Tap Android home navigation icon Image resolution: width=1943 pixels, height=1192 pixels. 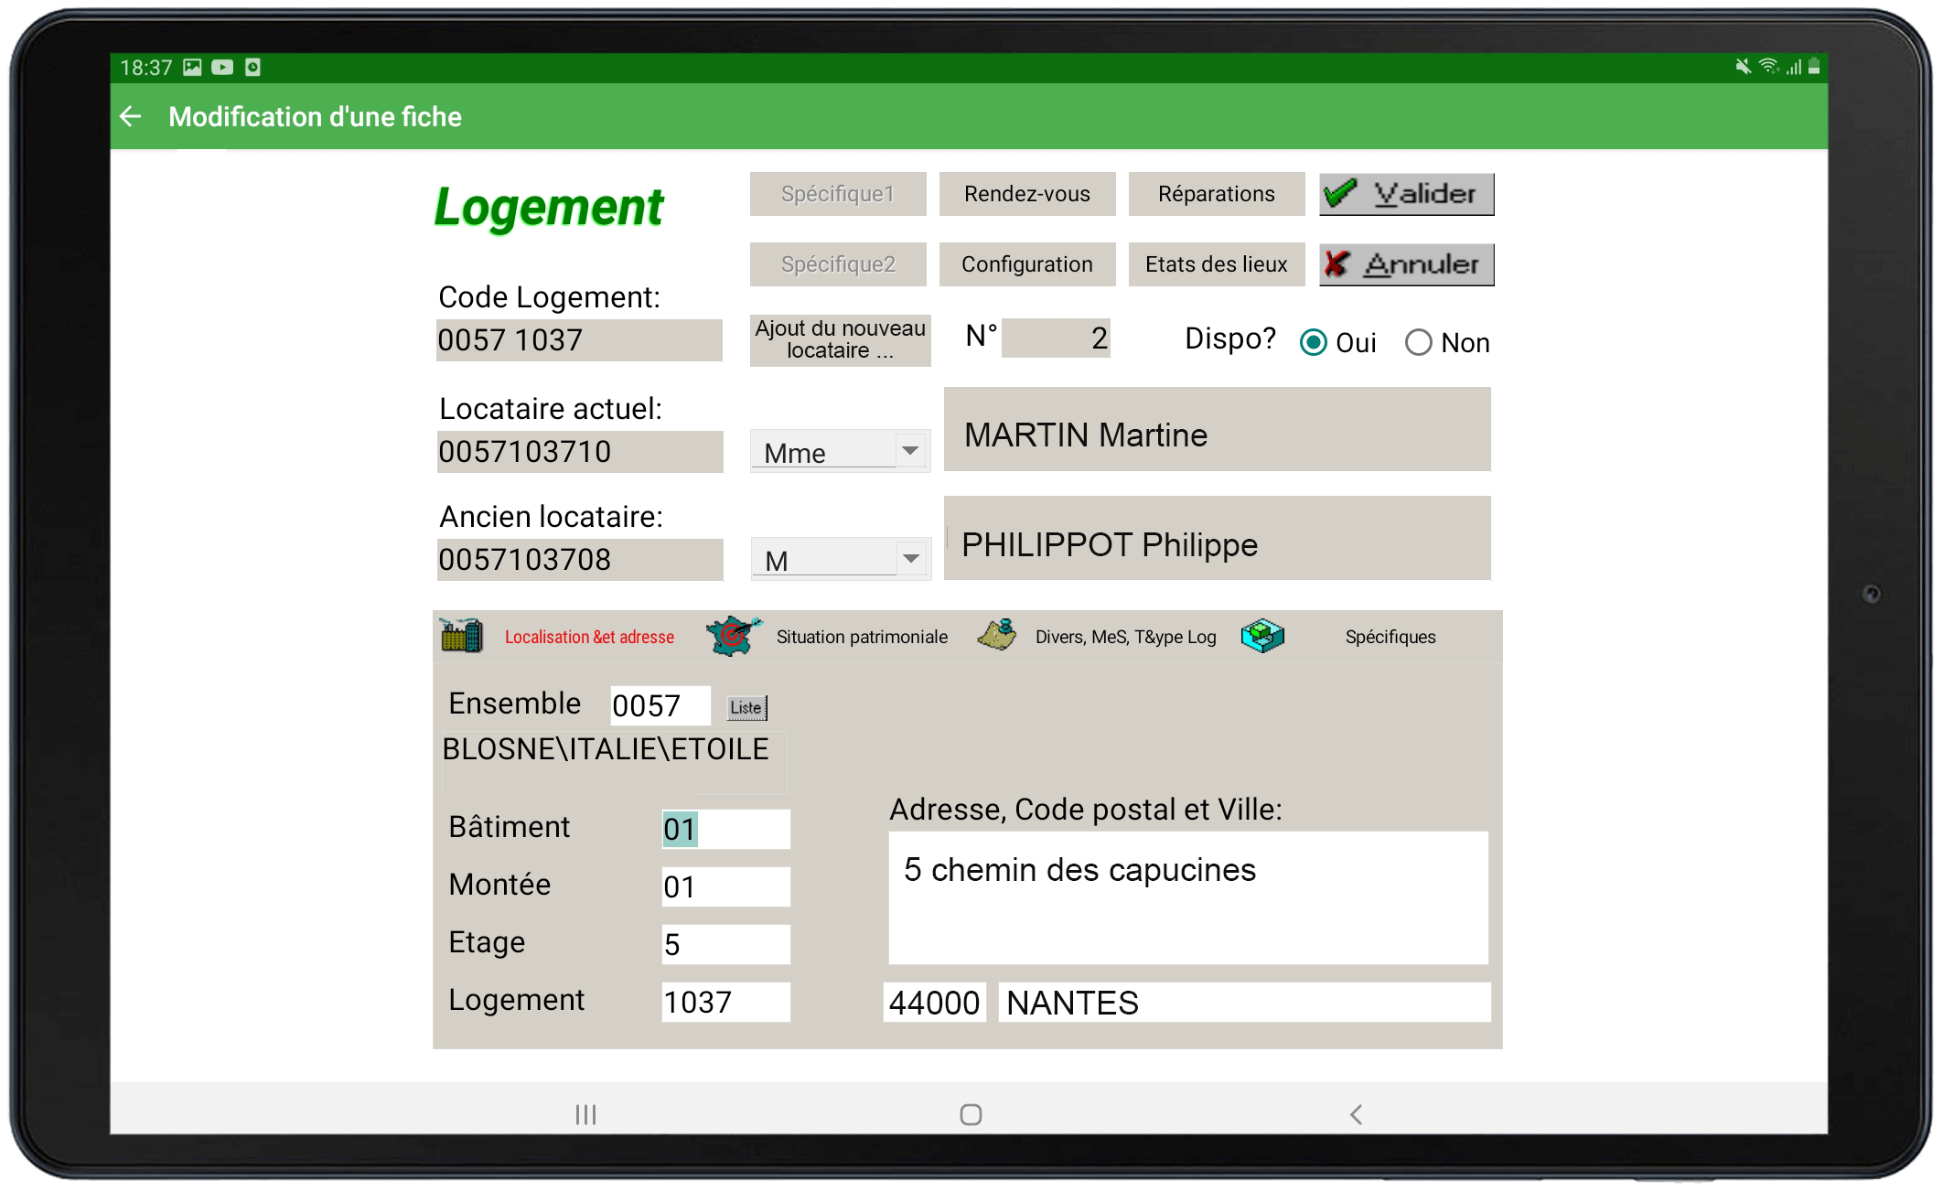point(971,1114)
